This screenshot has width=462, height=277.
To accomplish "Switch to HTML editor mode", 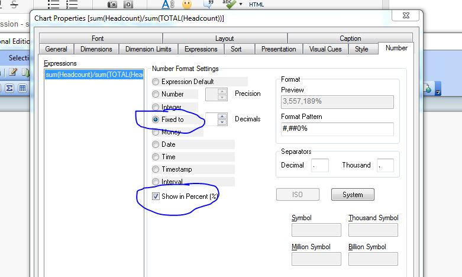I will point(256,4).
